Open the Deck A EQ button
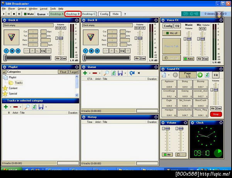Viewport: 232px width, 178px height. click(43, 51)
